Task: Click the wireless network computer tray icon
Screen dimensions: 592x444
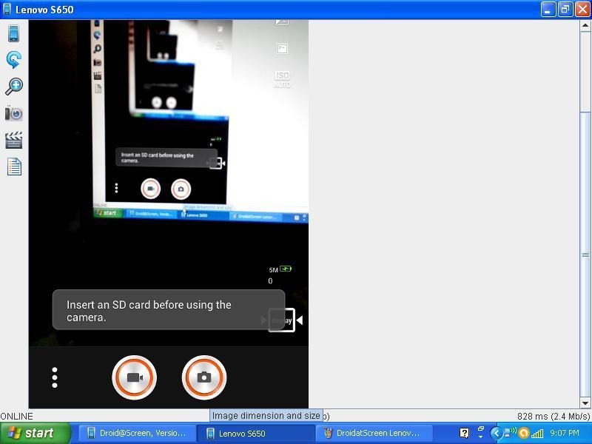Action: [511, 433]
